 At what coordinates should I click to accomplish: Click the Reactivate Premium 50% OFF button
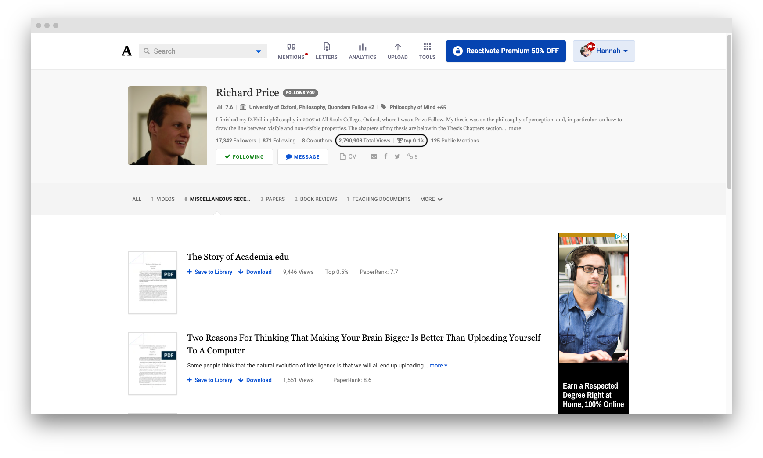(506, 51)
